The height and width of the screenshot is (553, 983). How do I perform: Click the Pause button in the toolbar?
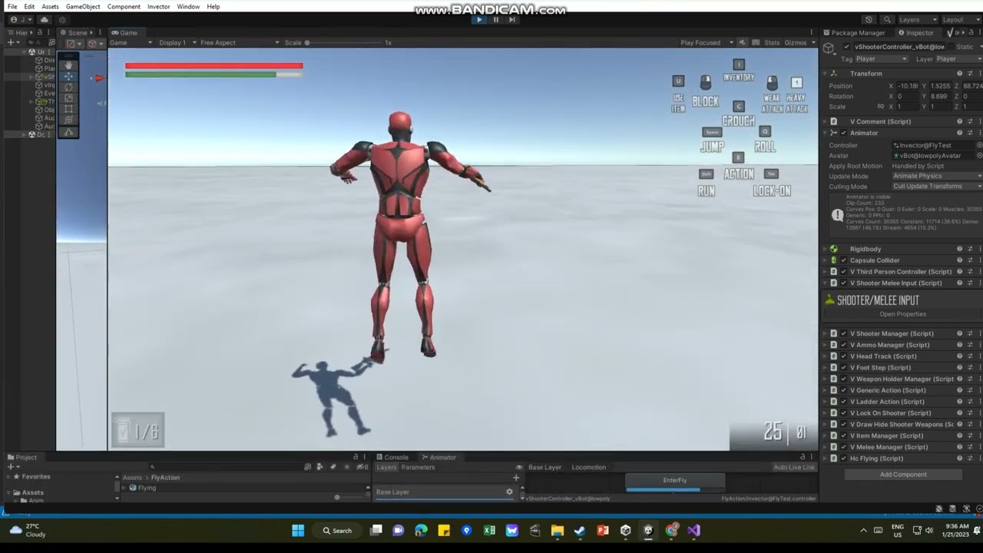[x=495, y=20]
